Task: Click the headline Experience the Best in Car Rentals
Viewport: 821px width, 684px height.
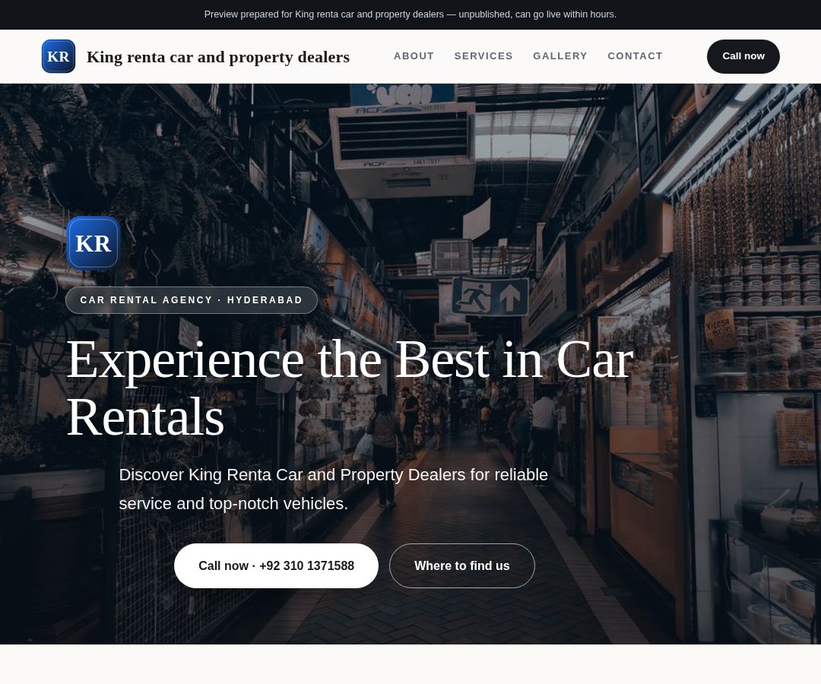Action: pos(350,388)
